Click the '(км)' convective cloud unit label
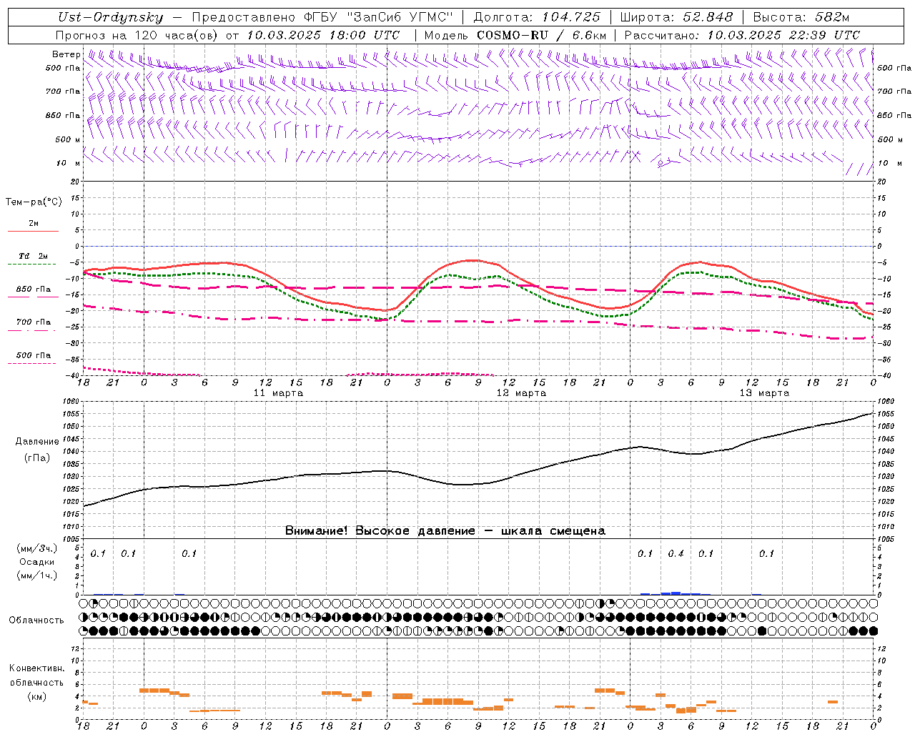 37,696
